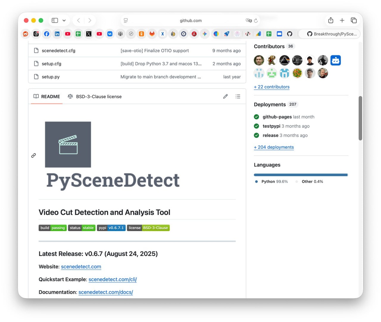Click the status stable badge

(82, 228)
